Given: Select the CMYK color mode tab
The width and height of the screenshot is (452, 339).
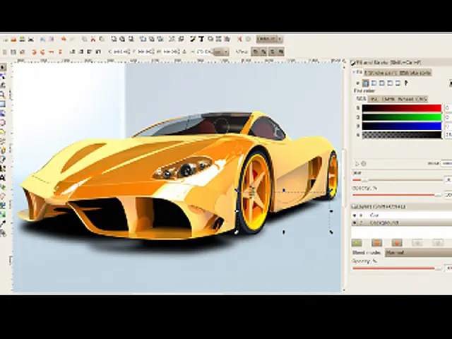Looking at the screenshot, I should coord(388,99).
